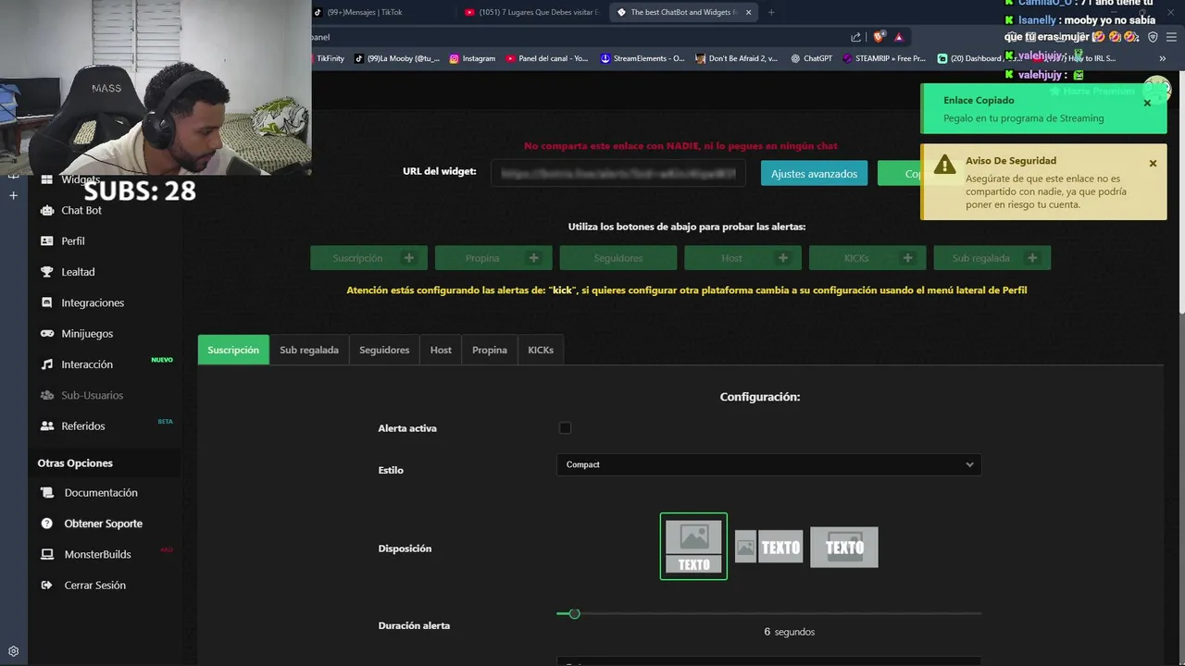Switch to the Propina configuration tab
Screen dimensions: 1185x666
click(490, 350)
